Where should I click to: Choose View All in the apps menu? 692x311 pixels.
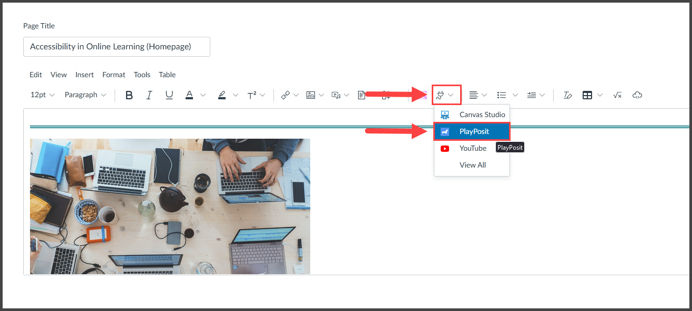point(472,165)
